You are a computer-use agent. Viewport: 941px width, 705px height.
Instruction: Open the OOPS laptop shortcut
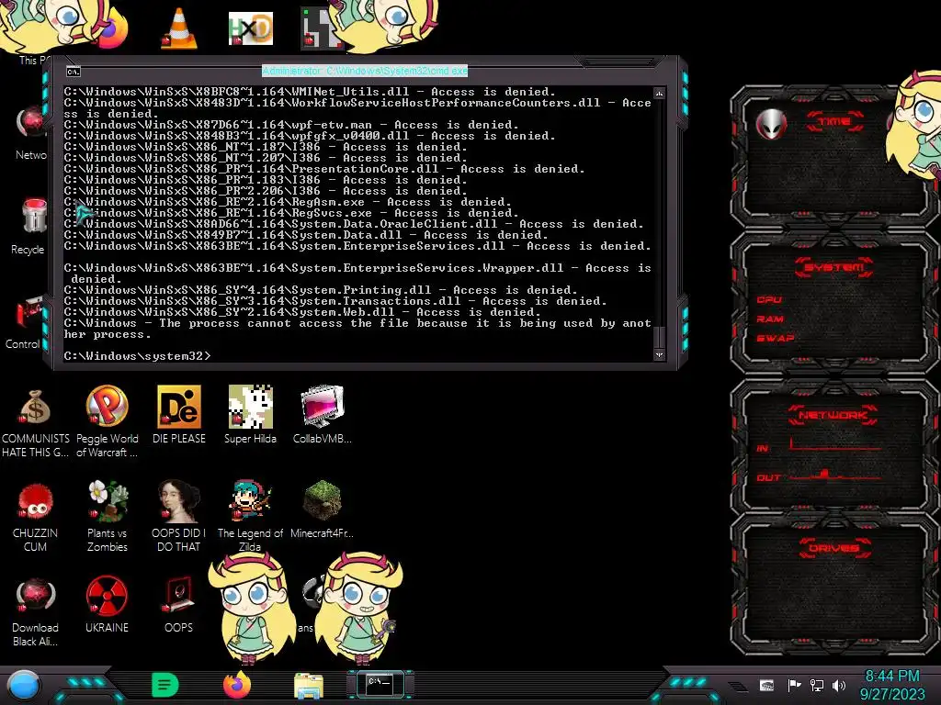coord(179,604)
